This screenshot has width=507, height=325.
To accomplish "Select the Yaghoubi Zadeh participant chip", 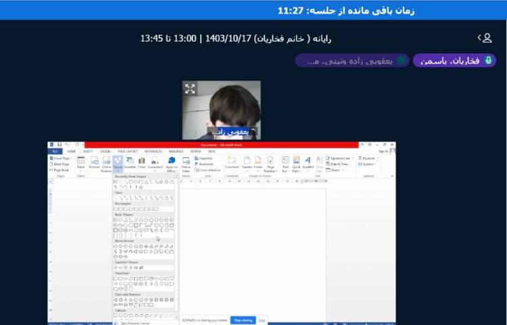I will coord(352,60).
